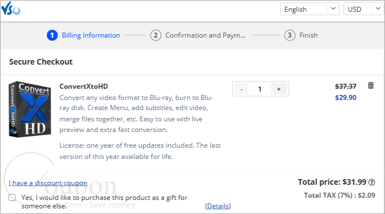Open the gift Details link

click(x=218, y=206)
